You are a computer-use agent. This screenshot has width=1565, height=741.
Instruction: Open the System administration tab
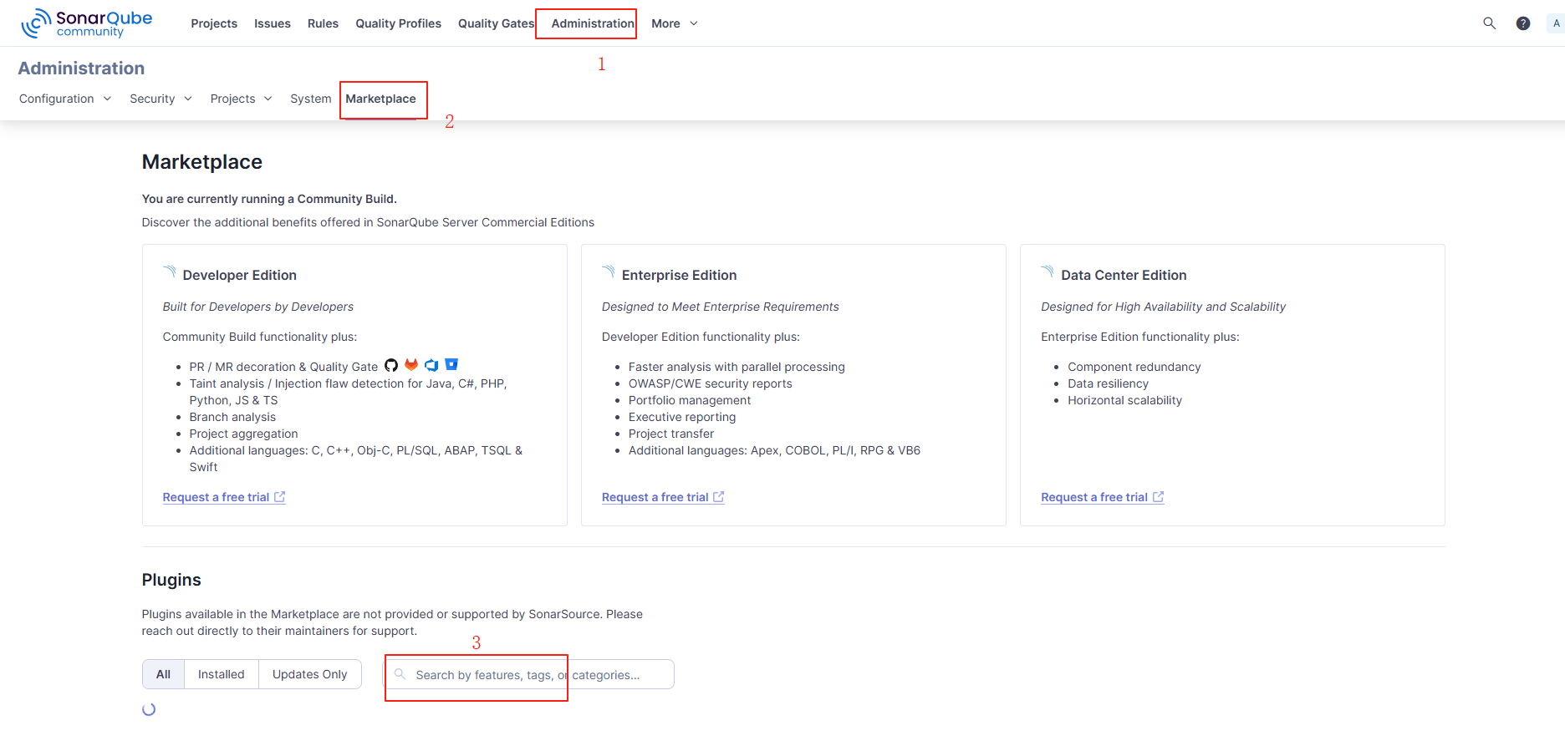point(310,99)
